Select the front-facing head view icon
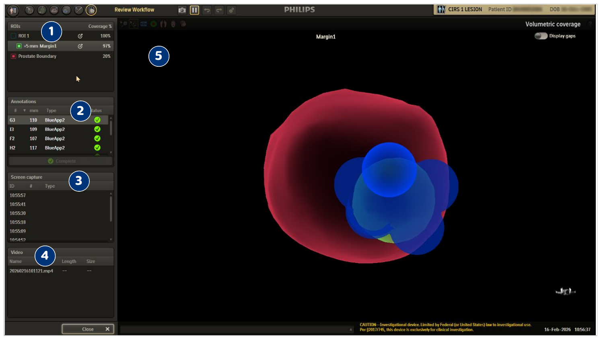The width and height of the screenshot is (601, 340). click(x=173, y=24)
